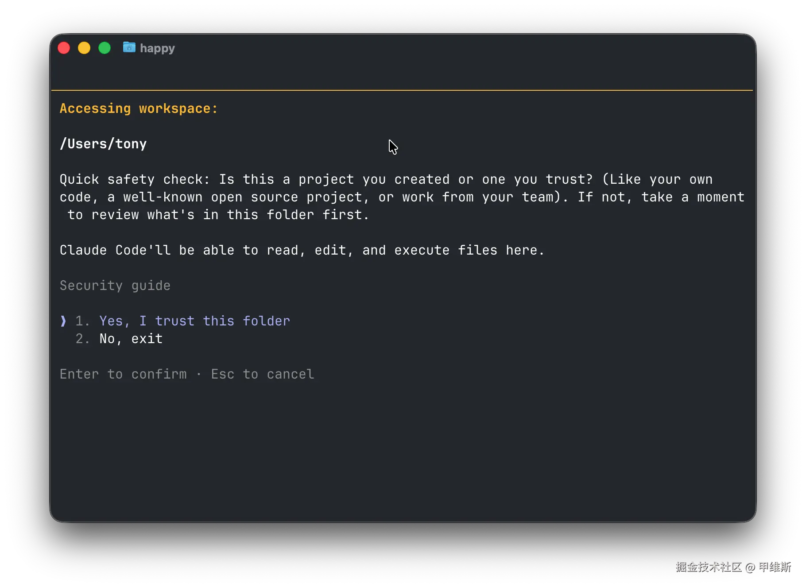The height and width of the screenshot is (588, 806).
Task: Click the "Accessing workspace:" heading
Action: tap(139, 108)
